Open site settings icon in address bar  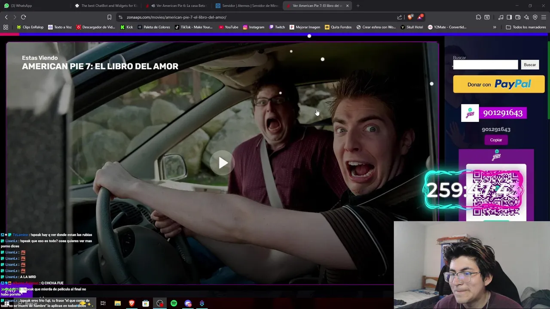[121, 17]
